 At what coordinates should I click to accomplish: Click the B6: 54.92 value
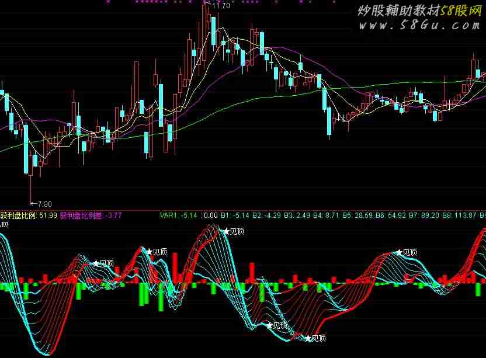391,216
